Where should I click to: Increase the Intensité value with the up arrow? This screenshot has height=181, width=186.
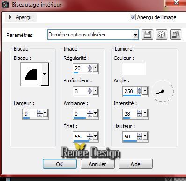tap(140, 112)
